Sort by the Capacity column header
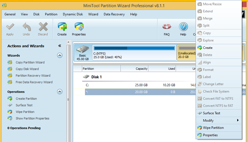The width and height of the screenshot is (248, 142). tap(135, 69)
